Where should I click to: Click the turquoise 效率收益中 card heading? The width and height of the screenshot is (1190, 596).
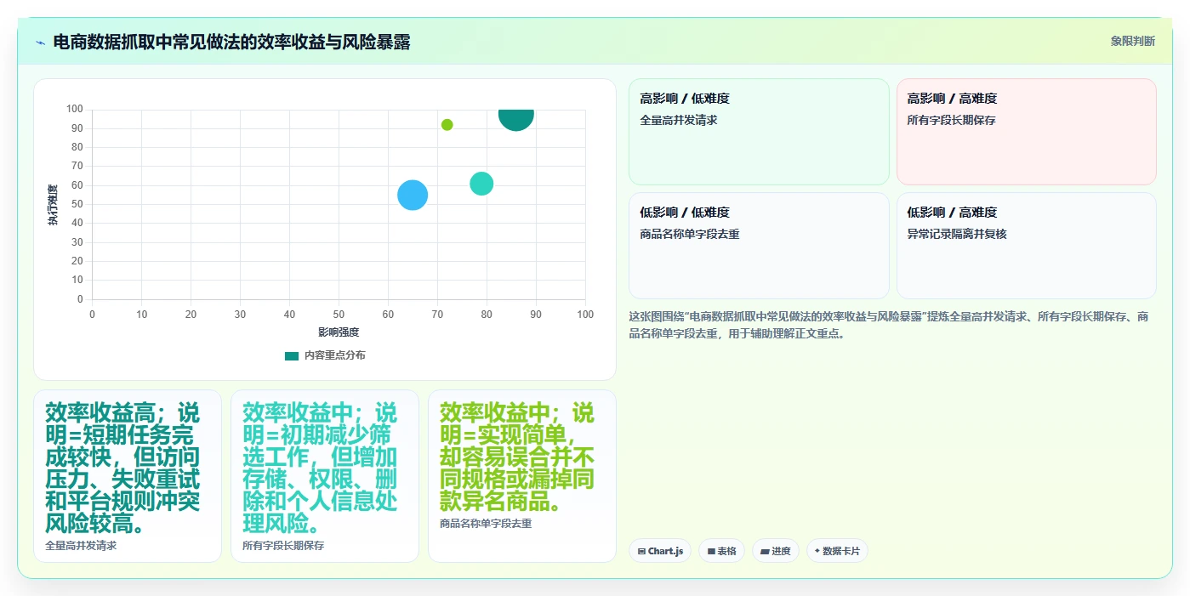(320, 468)
